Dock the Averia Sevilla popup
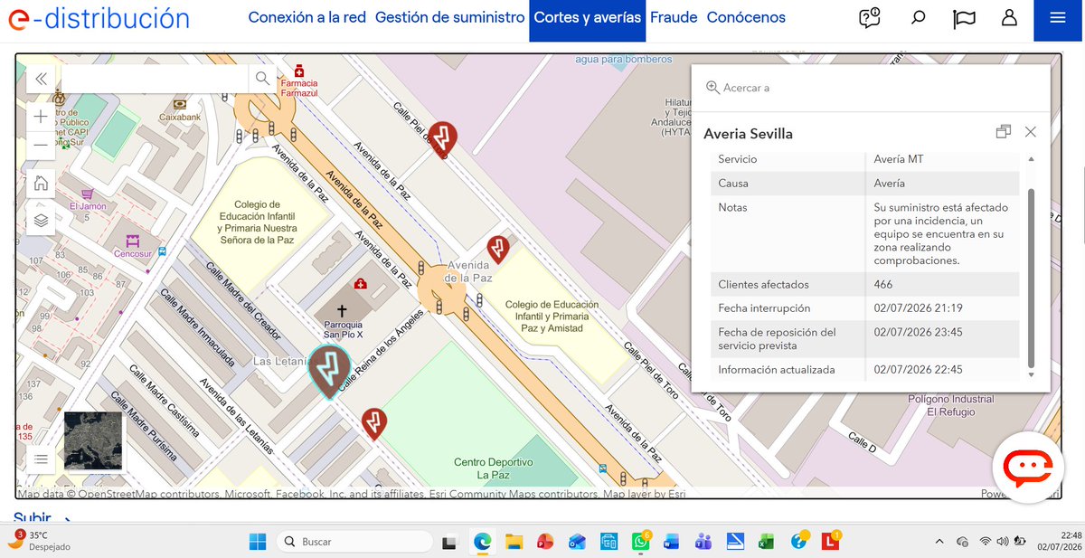1085x558 pixels. (1003, 132)
